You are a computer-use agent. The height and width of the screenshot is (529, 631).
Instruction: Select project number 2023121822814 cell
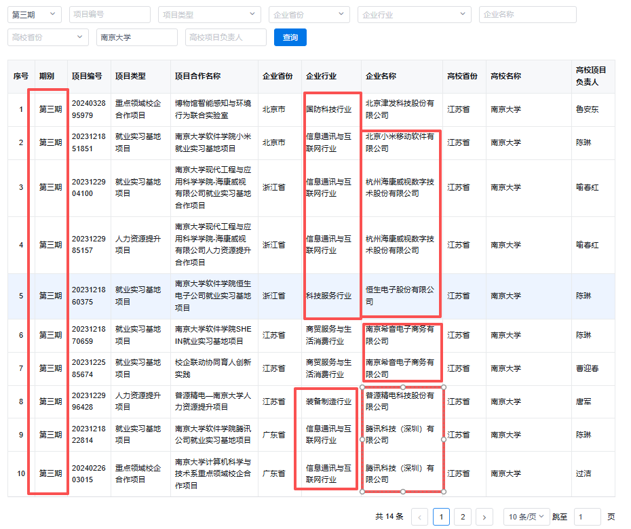(89, 435)
